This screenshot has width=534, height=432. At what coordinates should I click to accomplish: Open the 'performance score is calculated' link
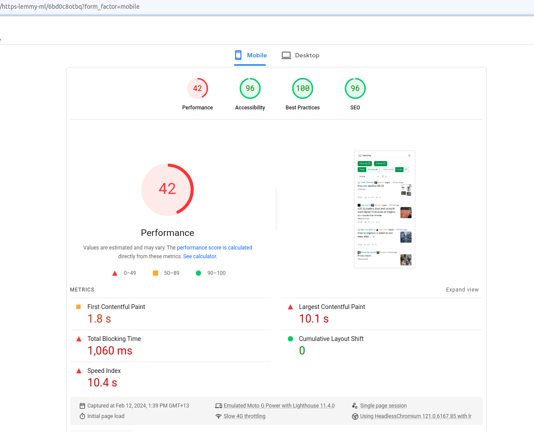214,248
